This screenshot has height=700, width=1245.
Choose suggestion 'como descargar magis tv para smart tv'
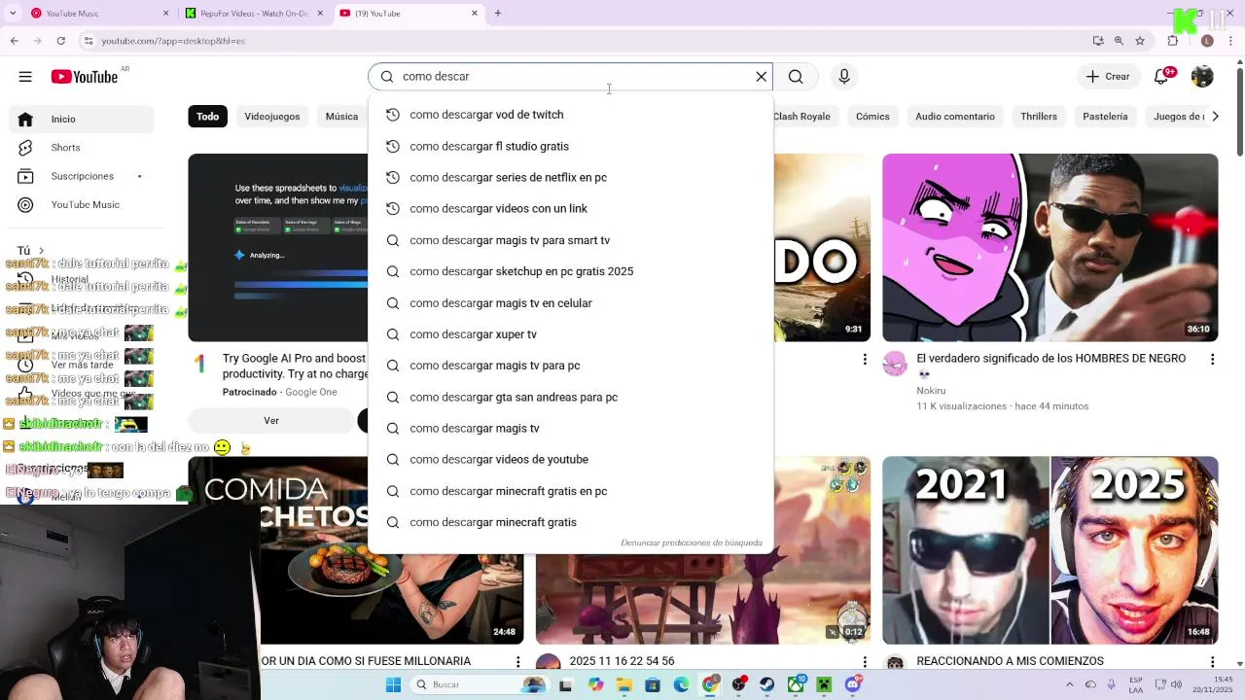[x=571, y=240]
